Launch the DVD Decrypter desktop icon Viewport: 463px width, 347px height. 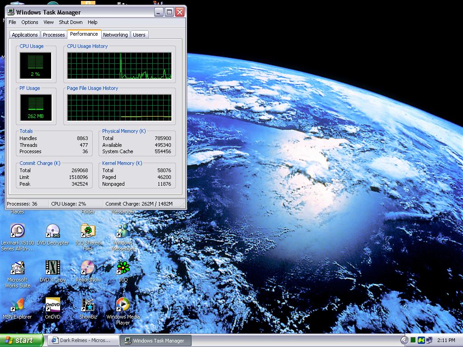pos(53,230)
